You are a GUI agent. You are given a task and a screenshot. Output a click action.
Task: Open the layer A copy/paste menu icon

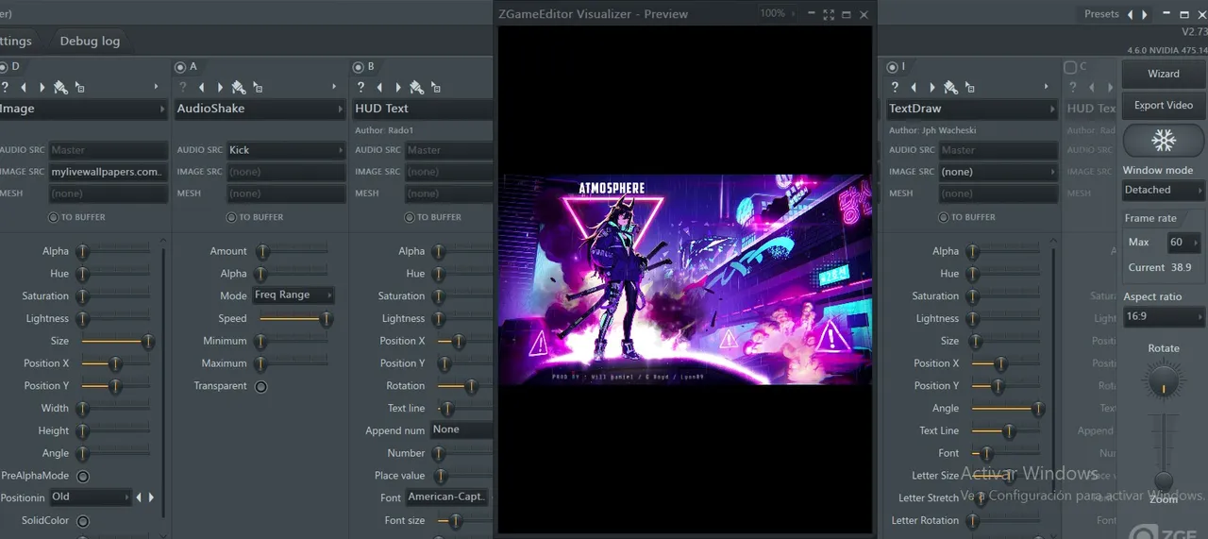click(x=257, y=87)
